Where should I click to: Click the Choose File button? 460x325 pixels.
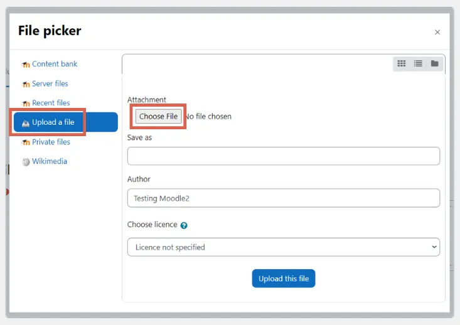pos(158,116)
